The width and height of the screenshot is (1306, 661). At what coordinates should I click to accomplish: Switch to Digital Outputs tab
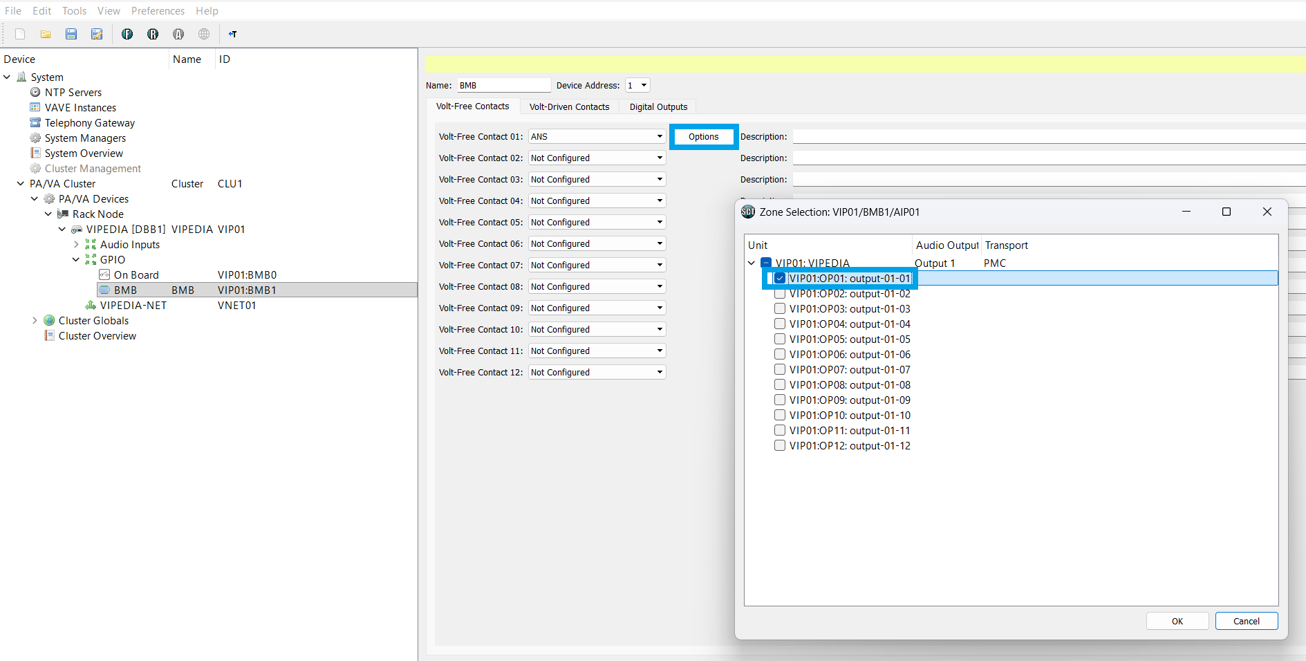tap(658, 106)
